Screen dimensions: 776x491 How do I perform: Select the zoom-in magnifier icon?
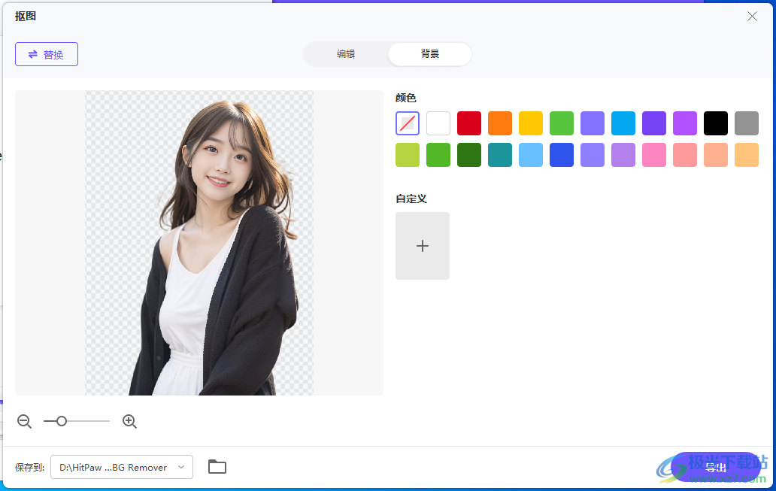[129, 421]
